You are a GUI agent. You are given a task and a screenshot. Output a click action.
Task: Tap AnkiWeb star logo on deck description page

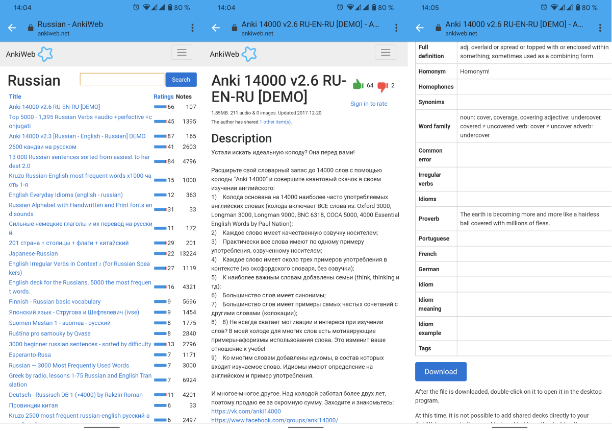(249, 54)
